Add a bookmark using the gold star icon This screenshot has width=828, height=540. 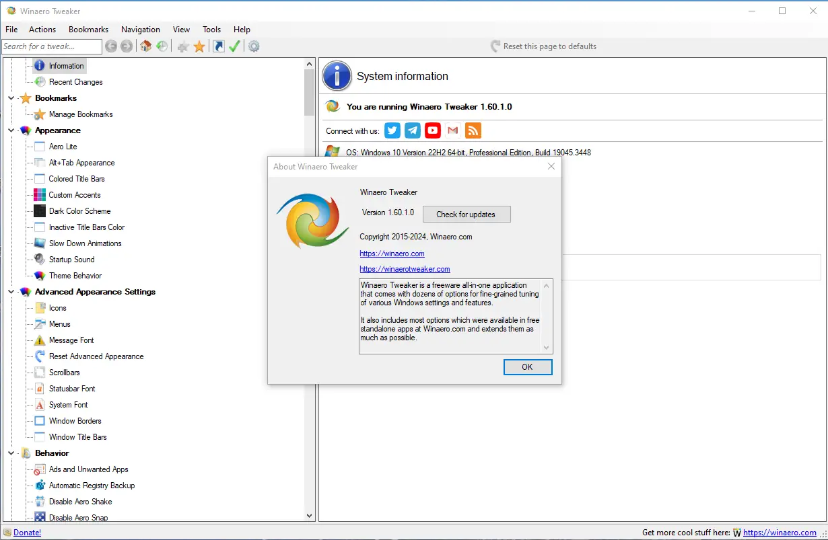tap(199, 46)
